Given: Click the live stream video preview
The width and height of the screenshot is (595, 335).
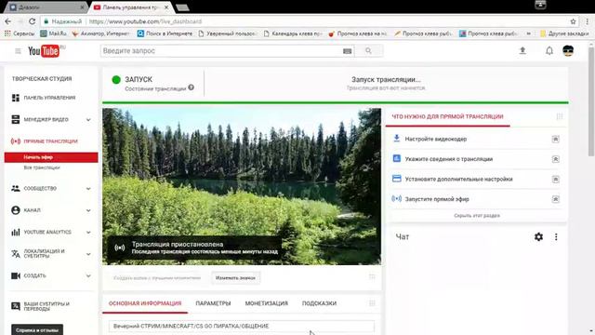Looking at the screenshot, I should (242, 186).
